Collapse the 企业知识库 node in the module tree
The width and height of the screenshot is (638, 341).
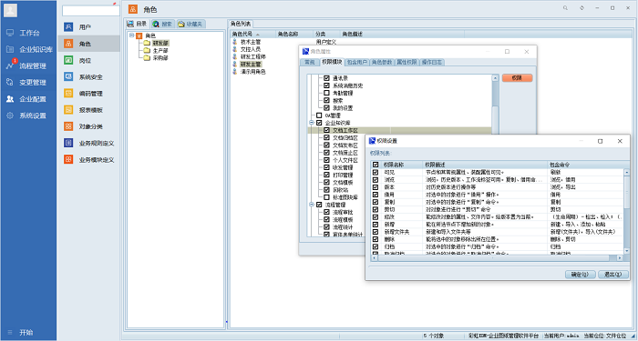point(312,123)
